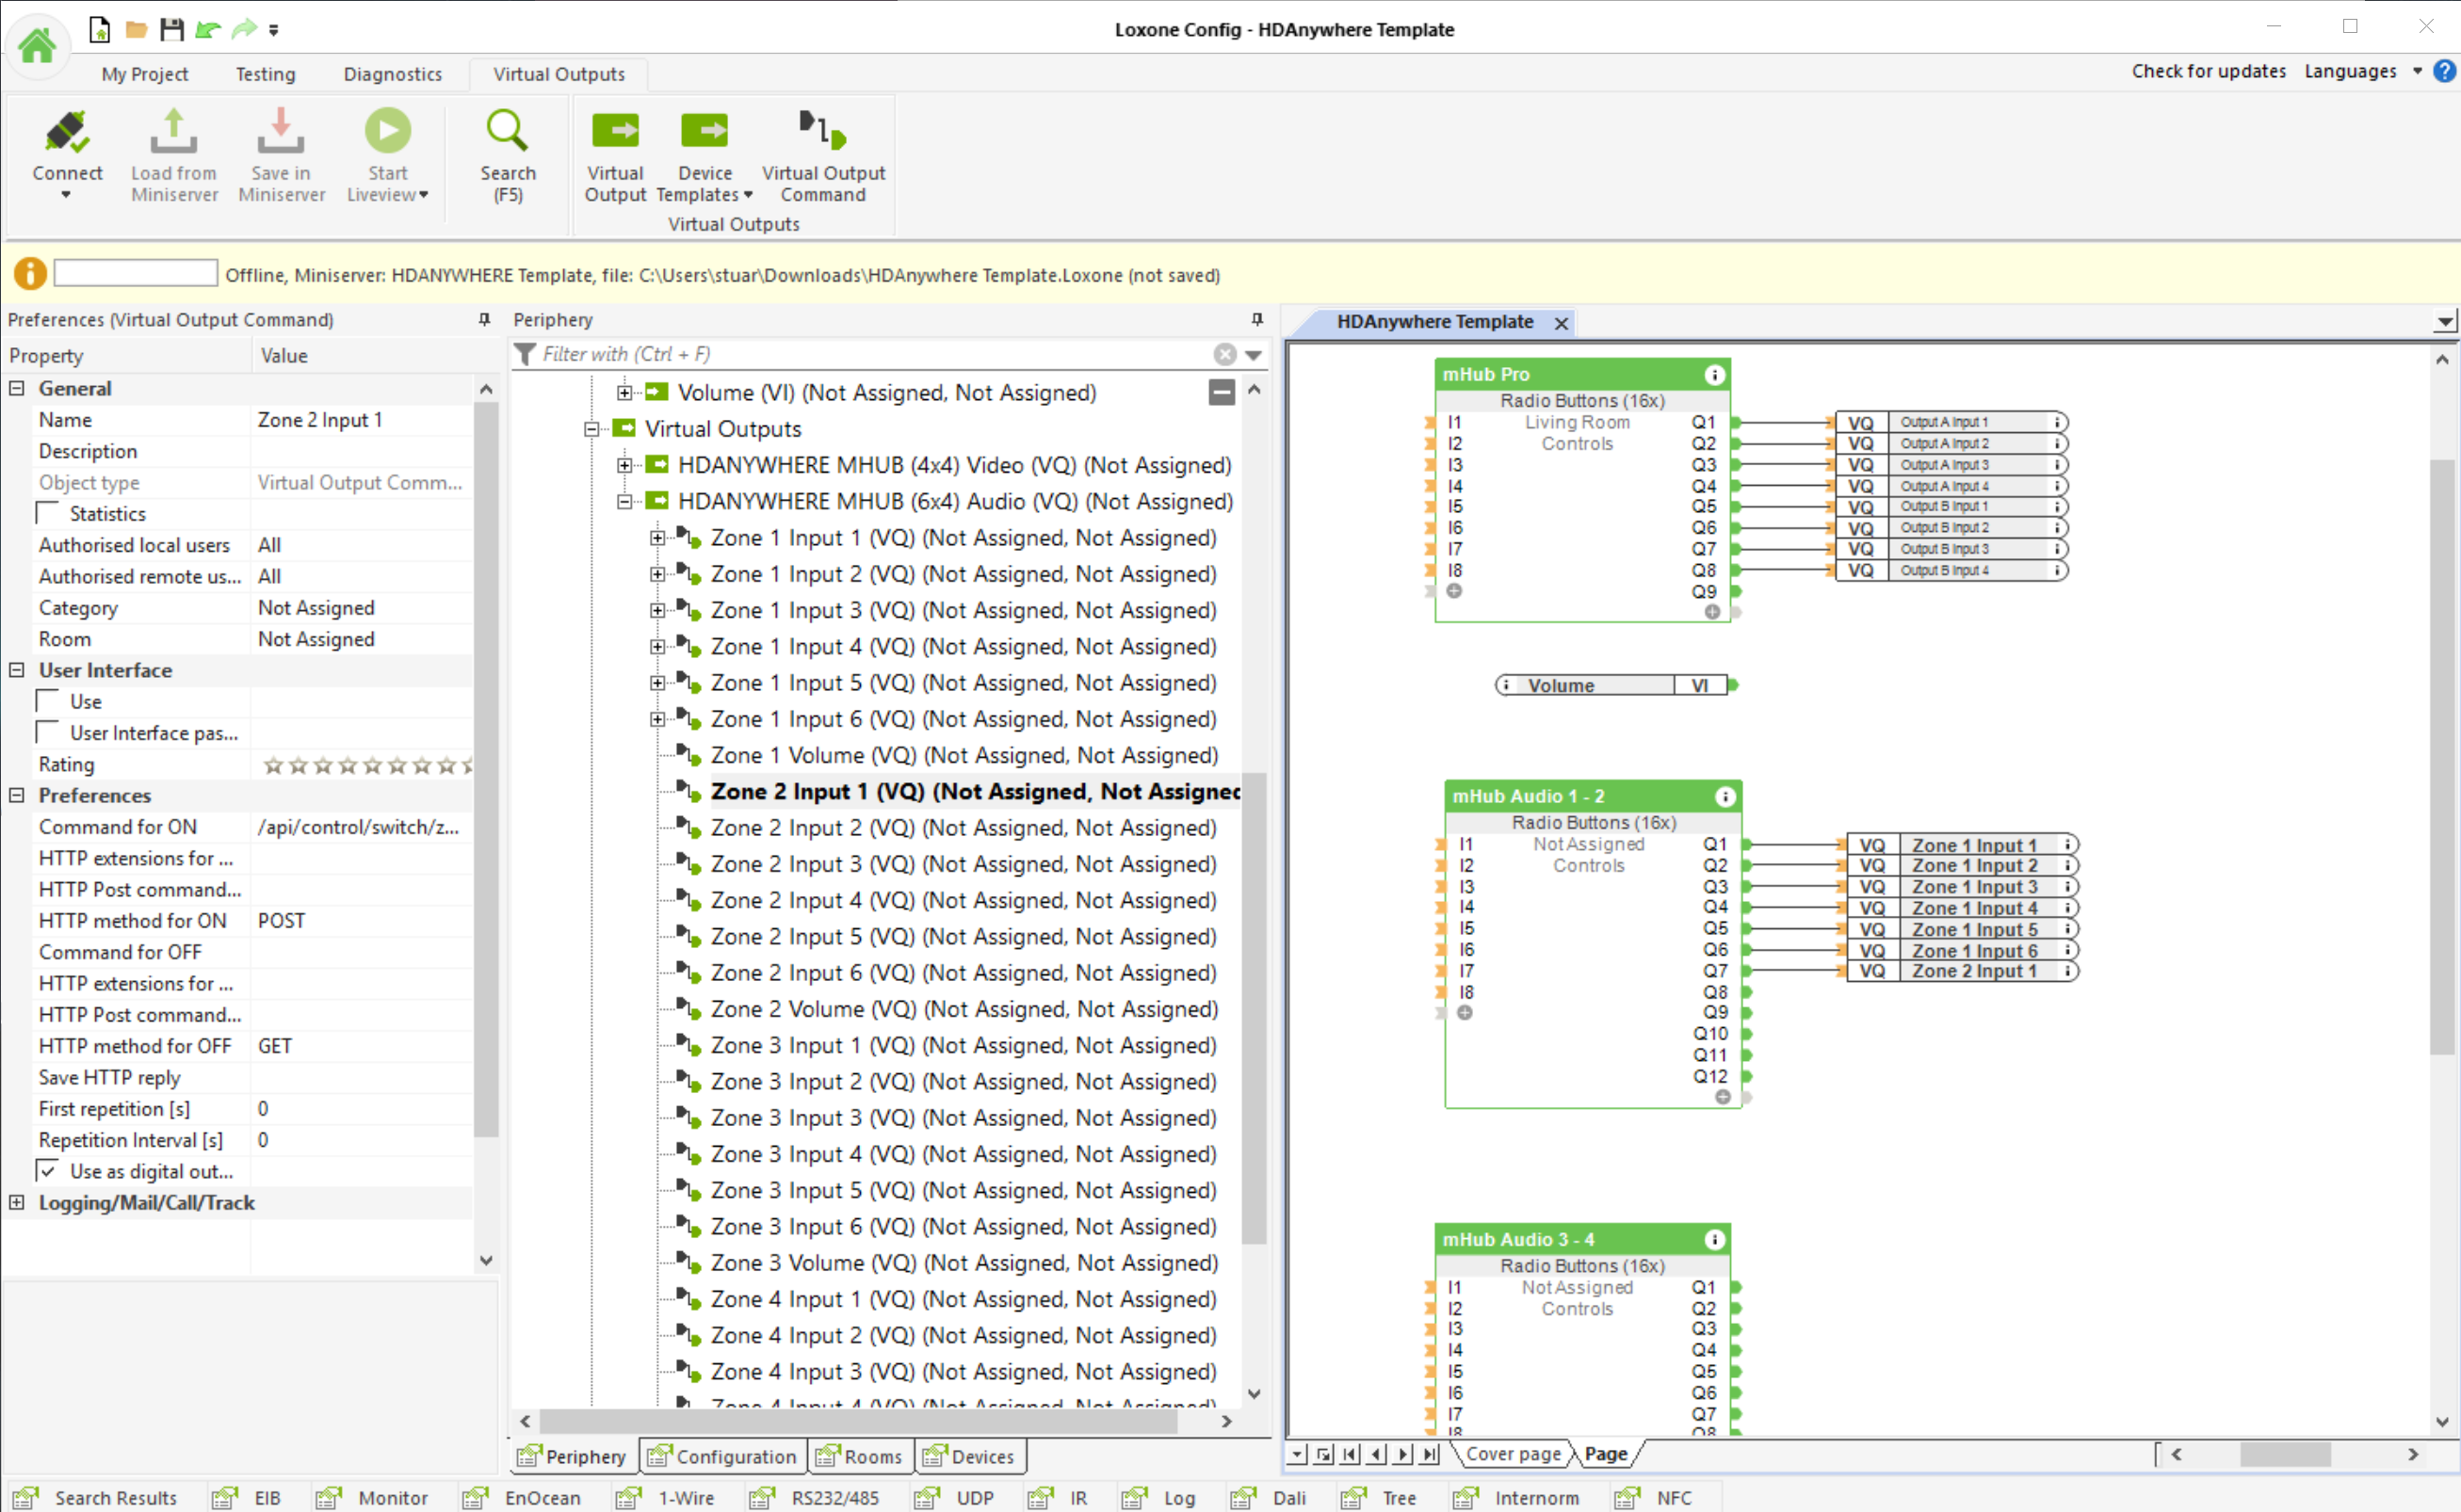Screen dimensions: 2461x1512
Task: Open the My Project ribbon tab
Action: 145,74
